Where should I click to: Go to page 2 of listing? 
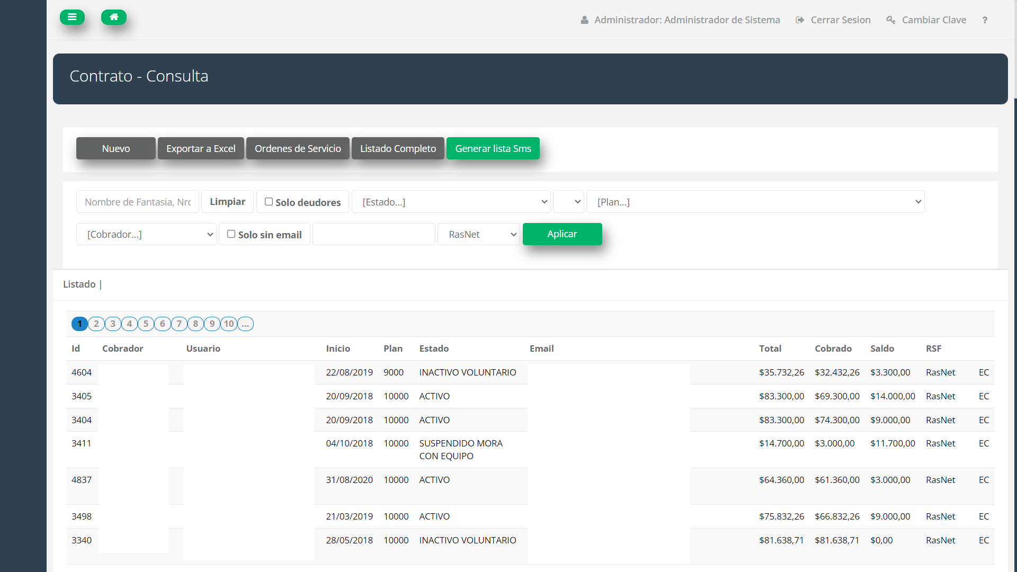[x=96, y=324]
